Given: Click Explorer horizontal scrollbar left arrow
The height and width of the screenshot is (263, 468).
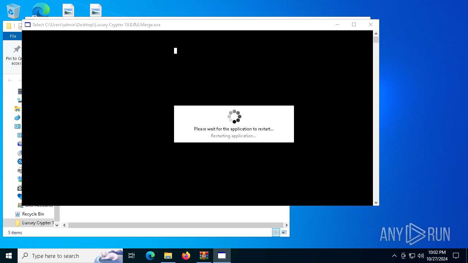Looking at the screenshot, I should pos(64,225).
